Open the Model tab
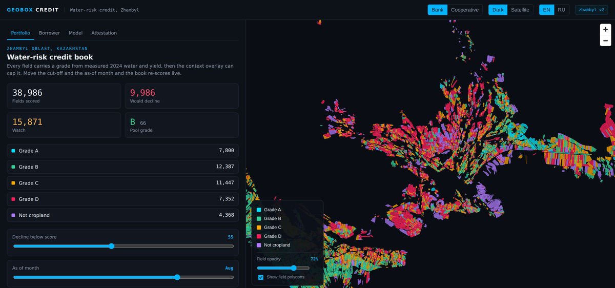 (75, 33)
